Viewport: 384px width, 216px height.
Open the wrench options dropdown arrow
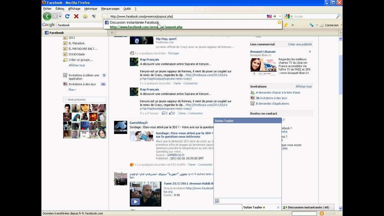point(317,25)
